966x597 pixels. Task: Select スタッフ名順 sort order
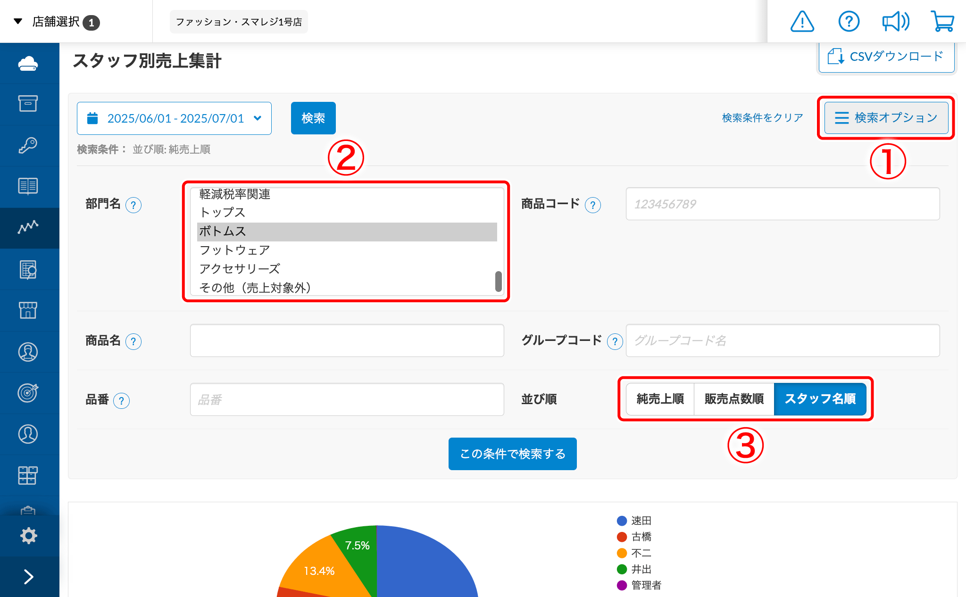[x=820, y=399]
